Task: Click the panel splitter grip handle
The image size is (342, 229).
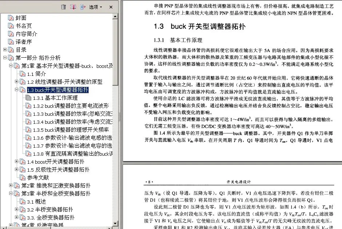Action: (x=120, y=117)
